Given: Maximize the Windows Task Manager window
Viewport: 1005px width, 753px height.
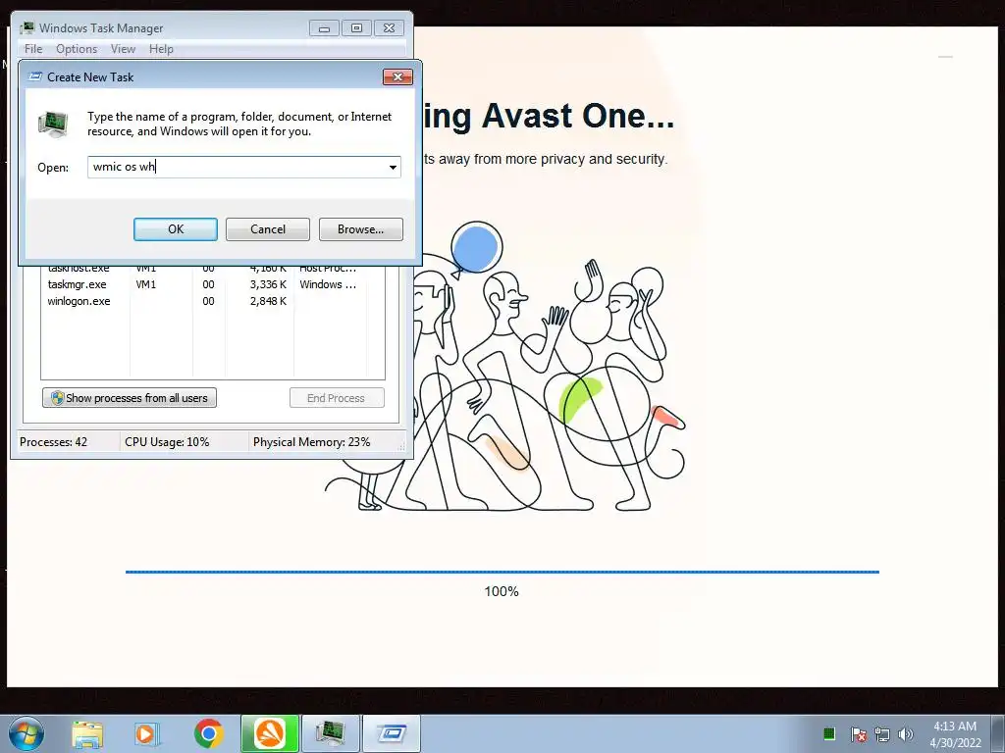Looking at the screenshot, I should pyautogui.click(x=356, y=28).
